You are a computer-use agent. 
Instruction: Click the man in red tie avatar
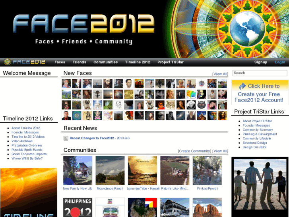point(66,115)
